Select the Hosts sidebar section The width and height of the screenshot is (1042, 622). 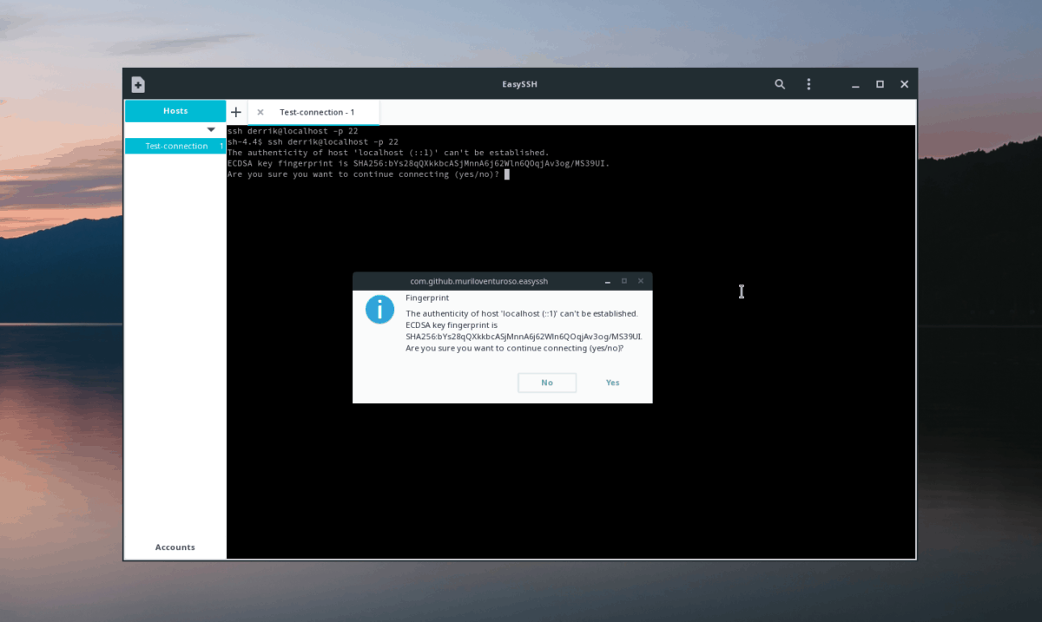coord(175,111)
